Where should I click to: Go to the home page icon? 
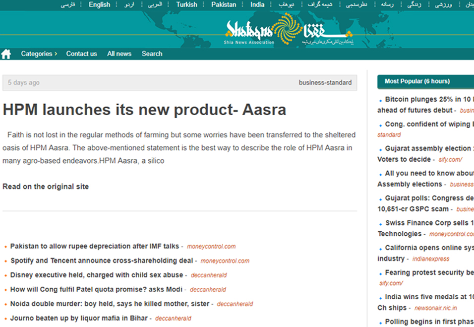click(6, 54)
